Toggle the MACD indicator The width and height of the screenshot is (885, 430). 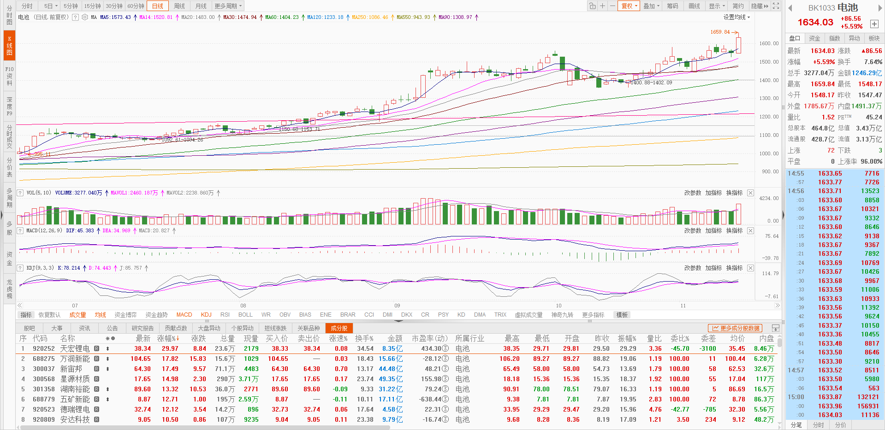(184, 315)
